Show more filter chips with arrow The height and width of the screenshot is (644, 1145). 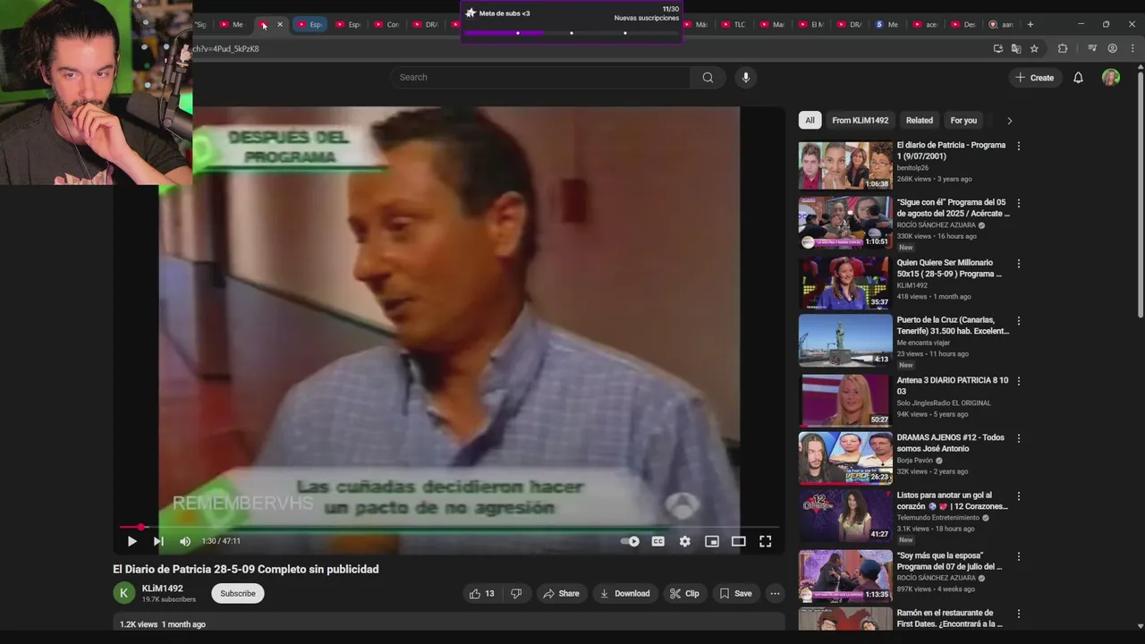click(x=1009, y=120)
